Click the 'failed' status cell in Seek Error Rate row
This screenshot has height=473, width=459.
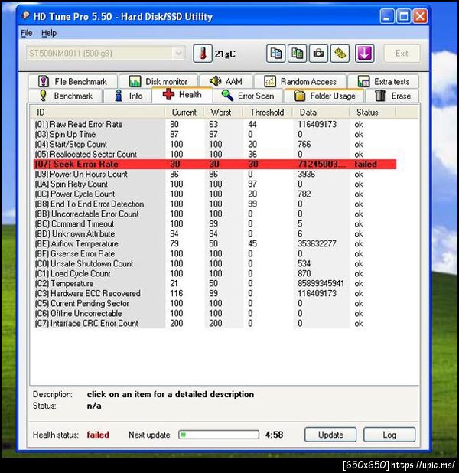pos(366,164)
